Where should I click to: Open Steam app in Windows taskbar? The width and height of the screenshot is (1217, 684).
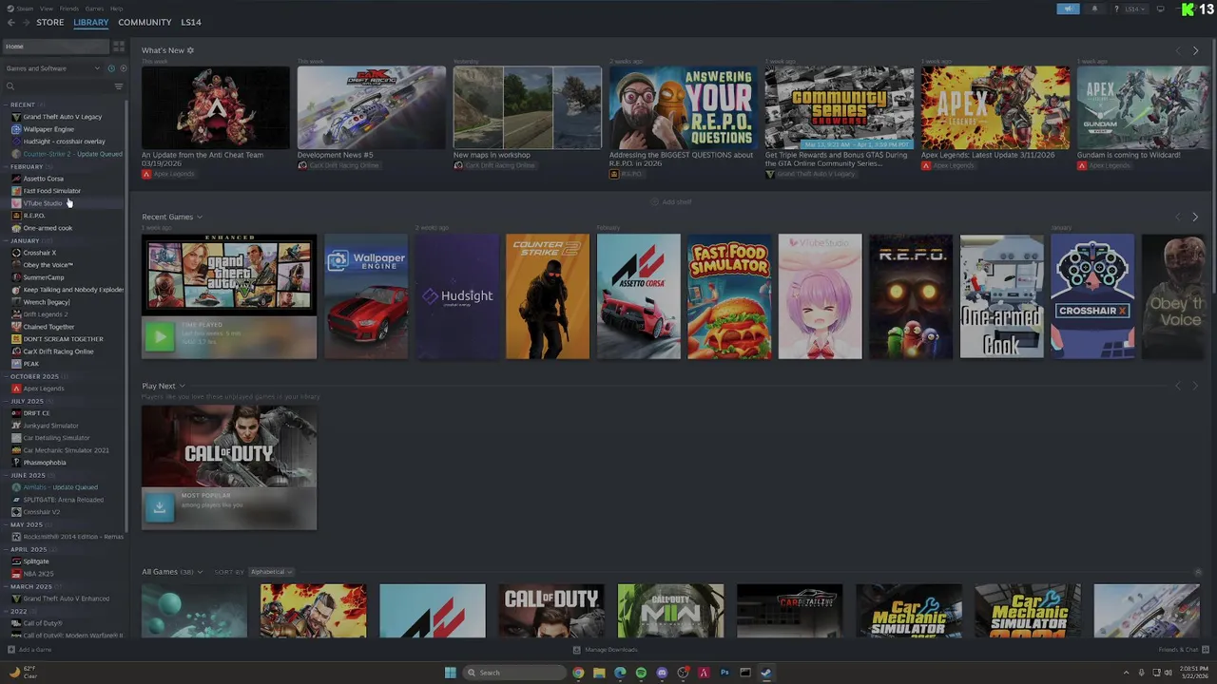point(766,673)
